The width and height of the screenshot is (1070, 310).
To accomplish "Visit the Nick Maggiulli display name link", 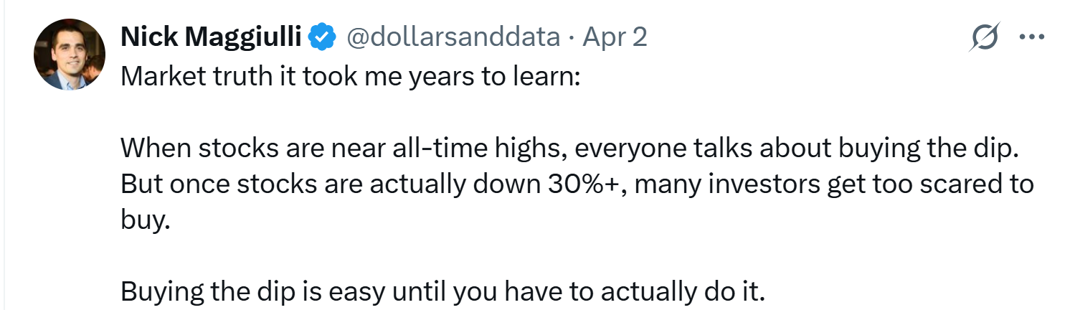I will click(211, 37).
